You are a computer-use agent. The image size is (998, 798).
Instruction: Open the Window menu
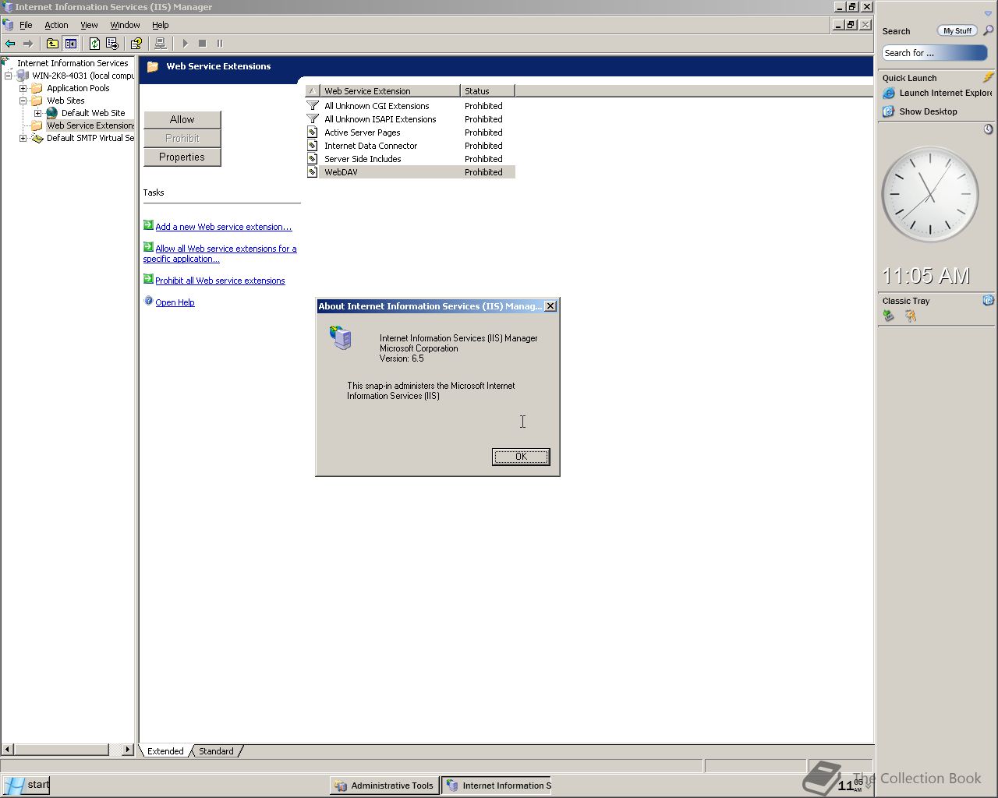[x=125, y=25]
